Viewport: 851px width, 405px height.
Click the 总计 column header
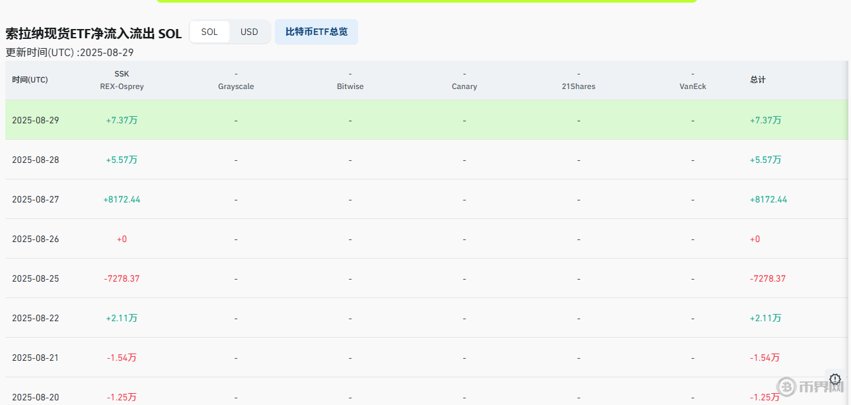[x=758, y=80]
